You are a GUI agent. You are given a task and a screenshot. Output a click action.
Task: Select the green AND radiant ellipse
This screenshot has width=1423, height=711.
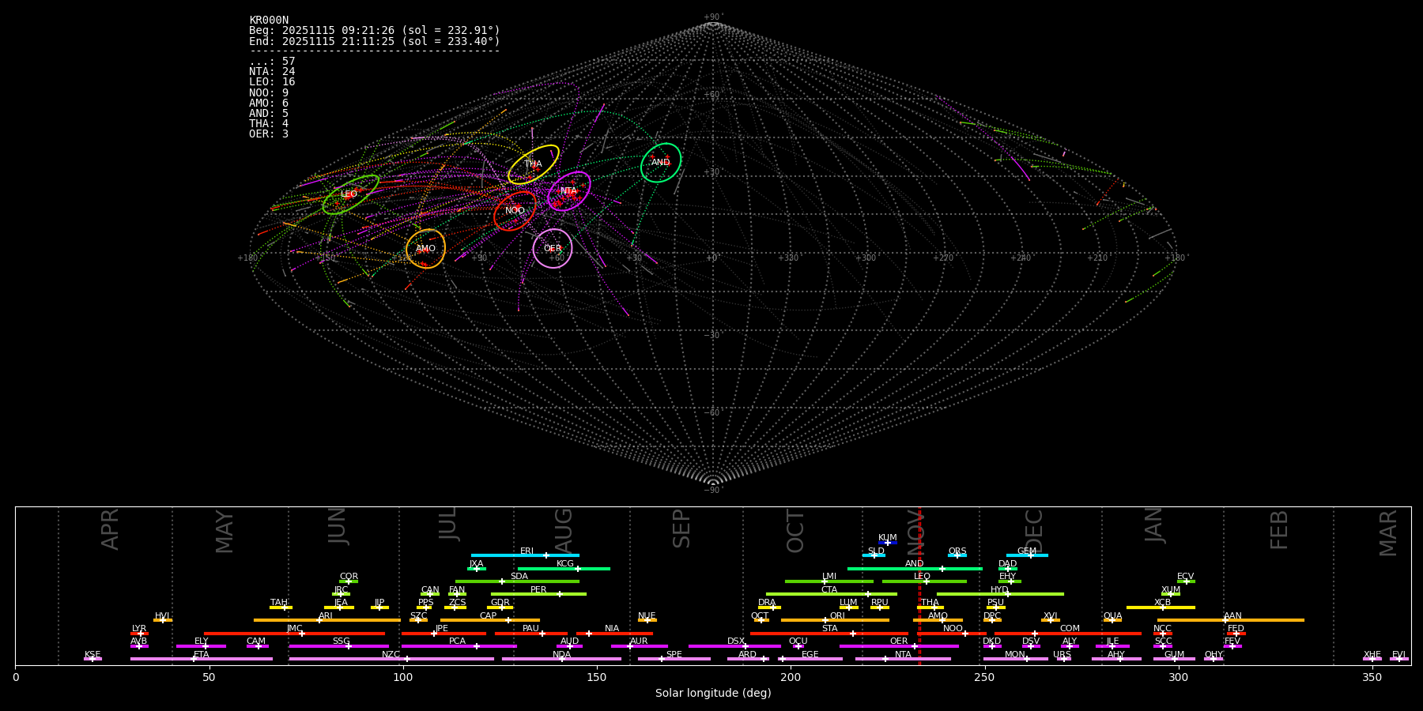(661, 163)
